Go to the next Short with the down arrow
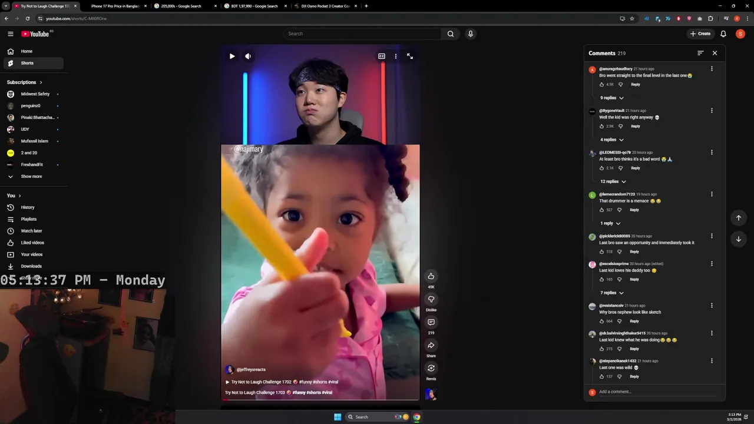The image size is (754, 424). pos(739,239)
